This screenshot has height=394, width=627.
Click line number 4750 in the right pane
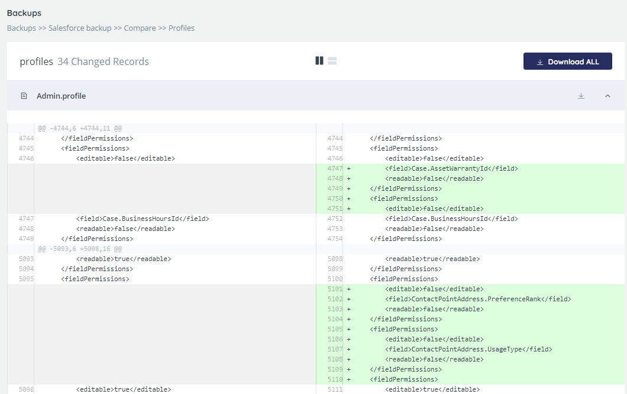[x=335, y=199]
